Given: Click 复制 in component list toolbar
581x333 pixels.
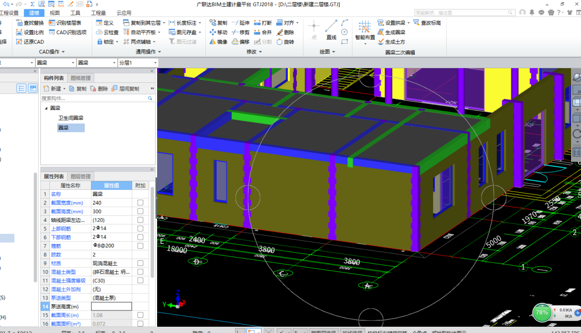Looking at the screenshot, I should tap(78, 89).
